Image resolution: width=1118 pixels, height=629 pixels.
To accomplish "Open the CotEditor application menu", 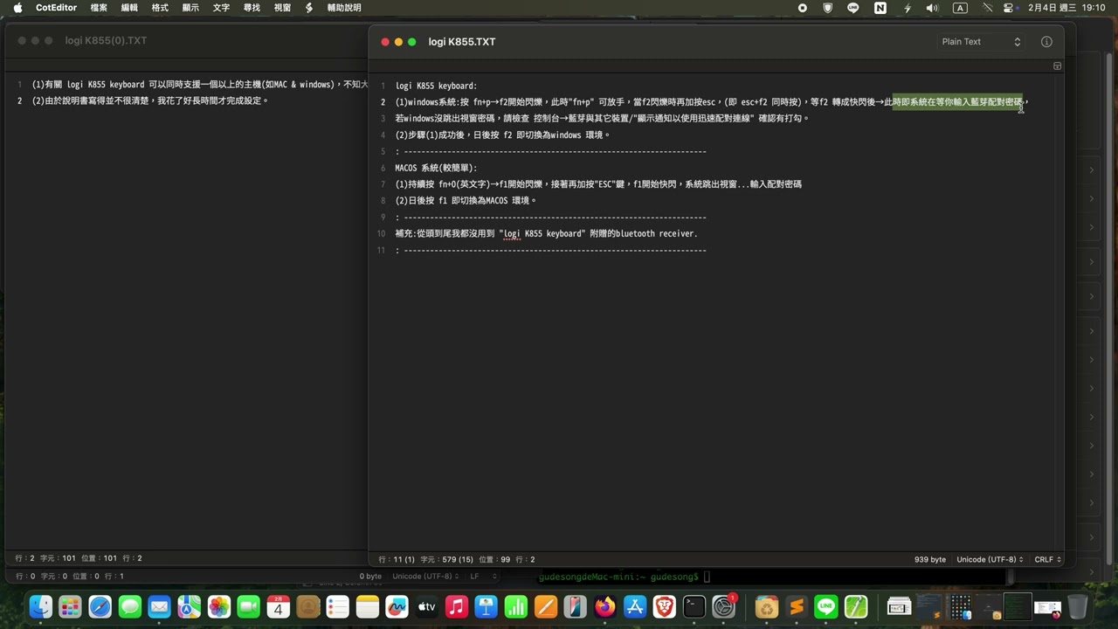I will pyautogui.click(x=56, y=8).
